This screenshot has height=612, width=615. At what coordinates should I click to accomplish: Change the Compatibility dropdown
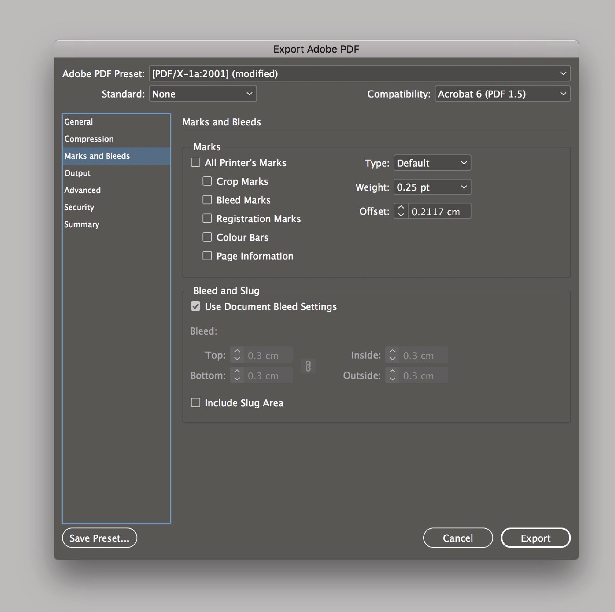502,94
